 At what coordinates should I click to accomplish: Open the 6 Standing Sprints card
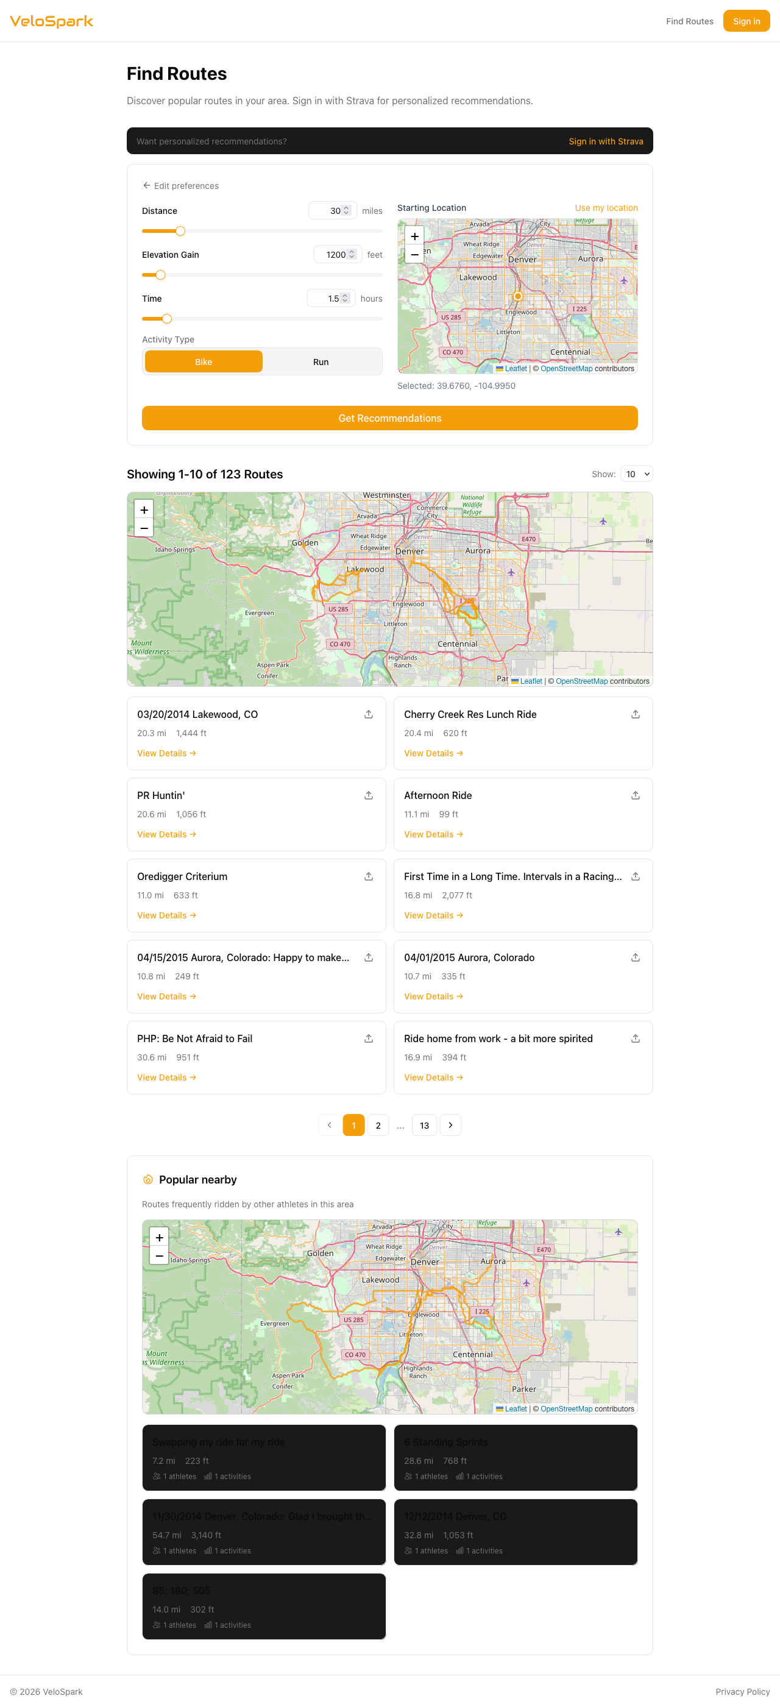click(516, 1457)
